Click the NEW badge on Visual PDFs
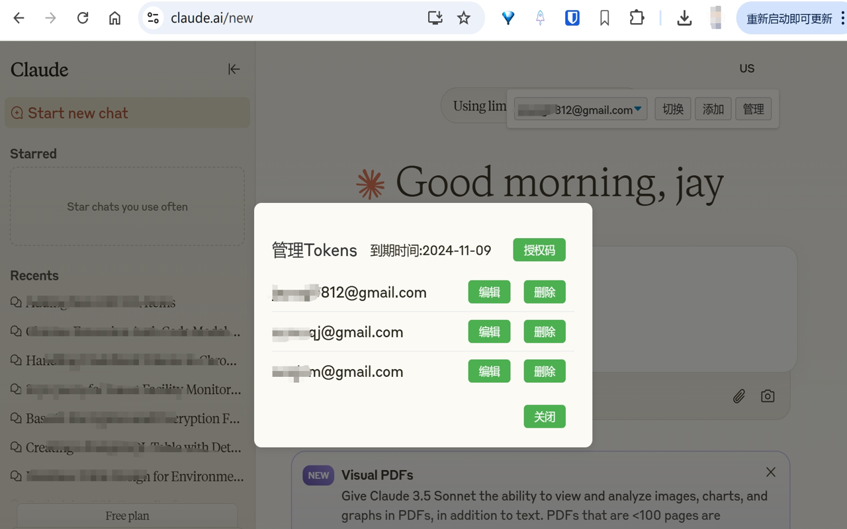Viewport: 847px width, 529px height. [x=318, y=475]
